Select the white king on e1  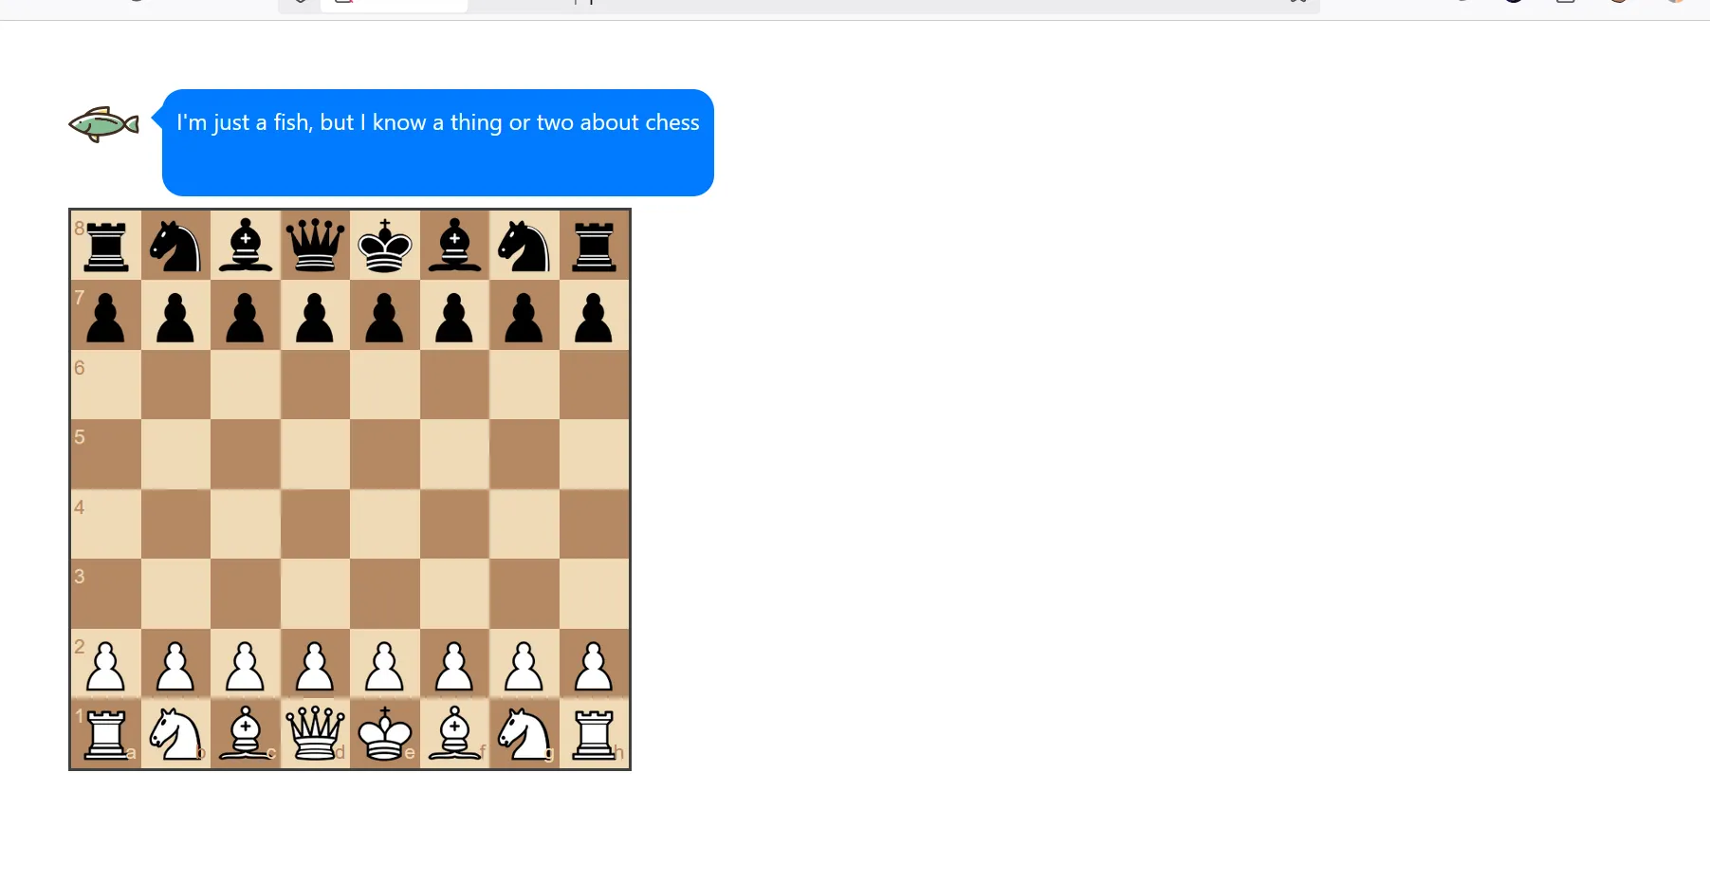point(385,734)
